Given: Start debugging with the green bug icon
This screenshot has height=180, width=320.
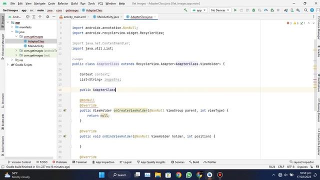Looking at the screenshot, I should coord(253,10).
